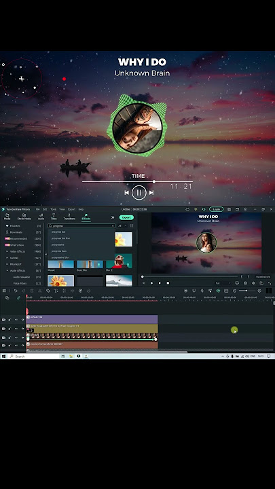The height and width of the screenshot is (489, 275).
Task: Choose the 'progress bars' search suggestion
Action: (59, 251)
